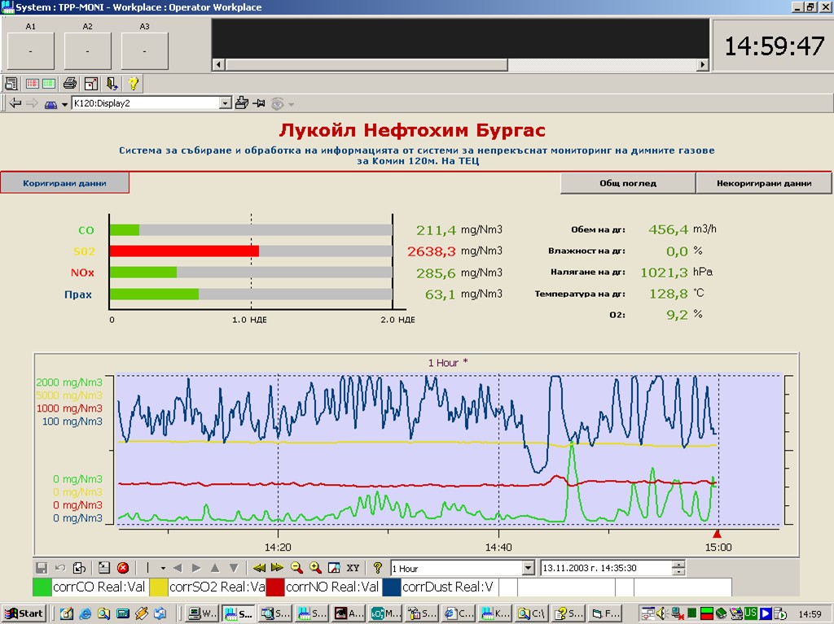This screenshot has height=624, width=834.
Task: Switch to Коригирани данни tab
Action: click(x=64, y=183)
